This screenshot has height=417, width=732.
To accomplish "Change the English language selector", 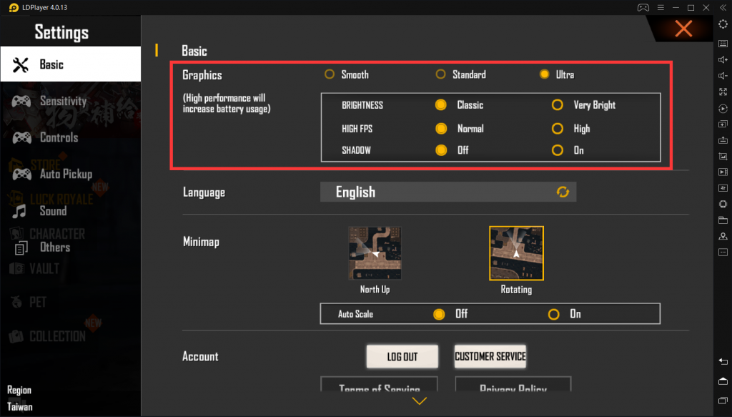I will click(x=447, y=192).
